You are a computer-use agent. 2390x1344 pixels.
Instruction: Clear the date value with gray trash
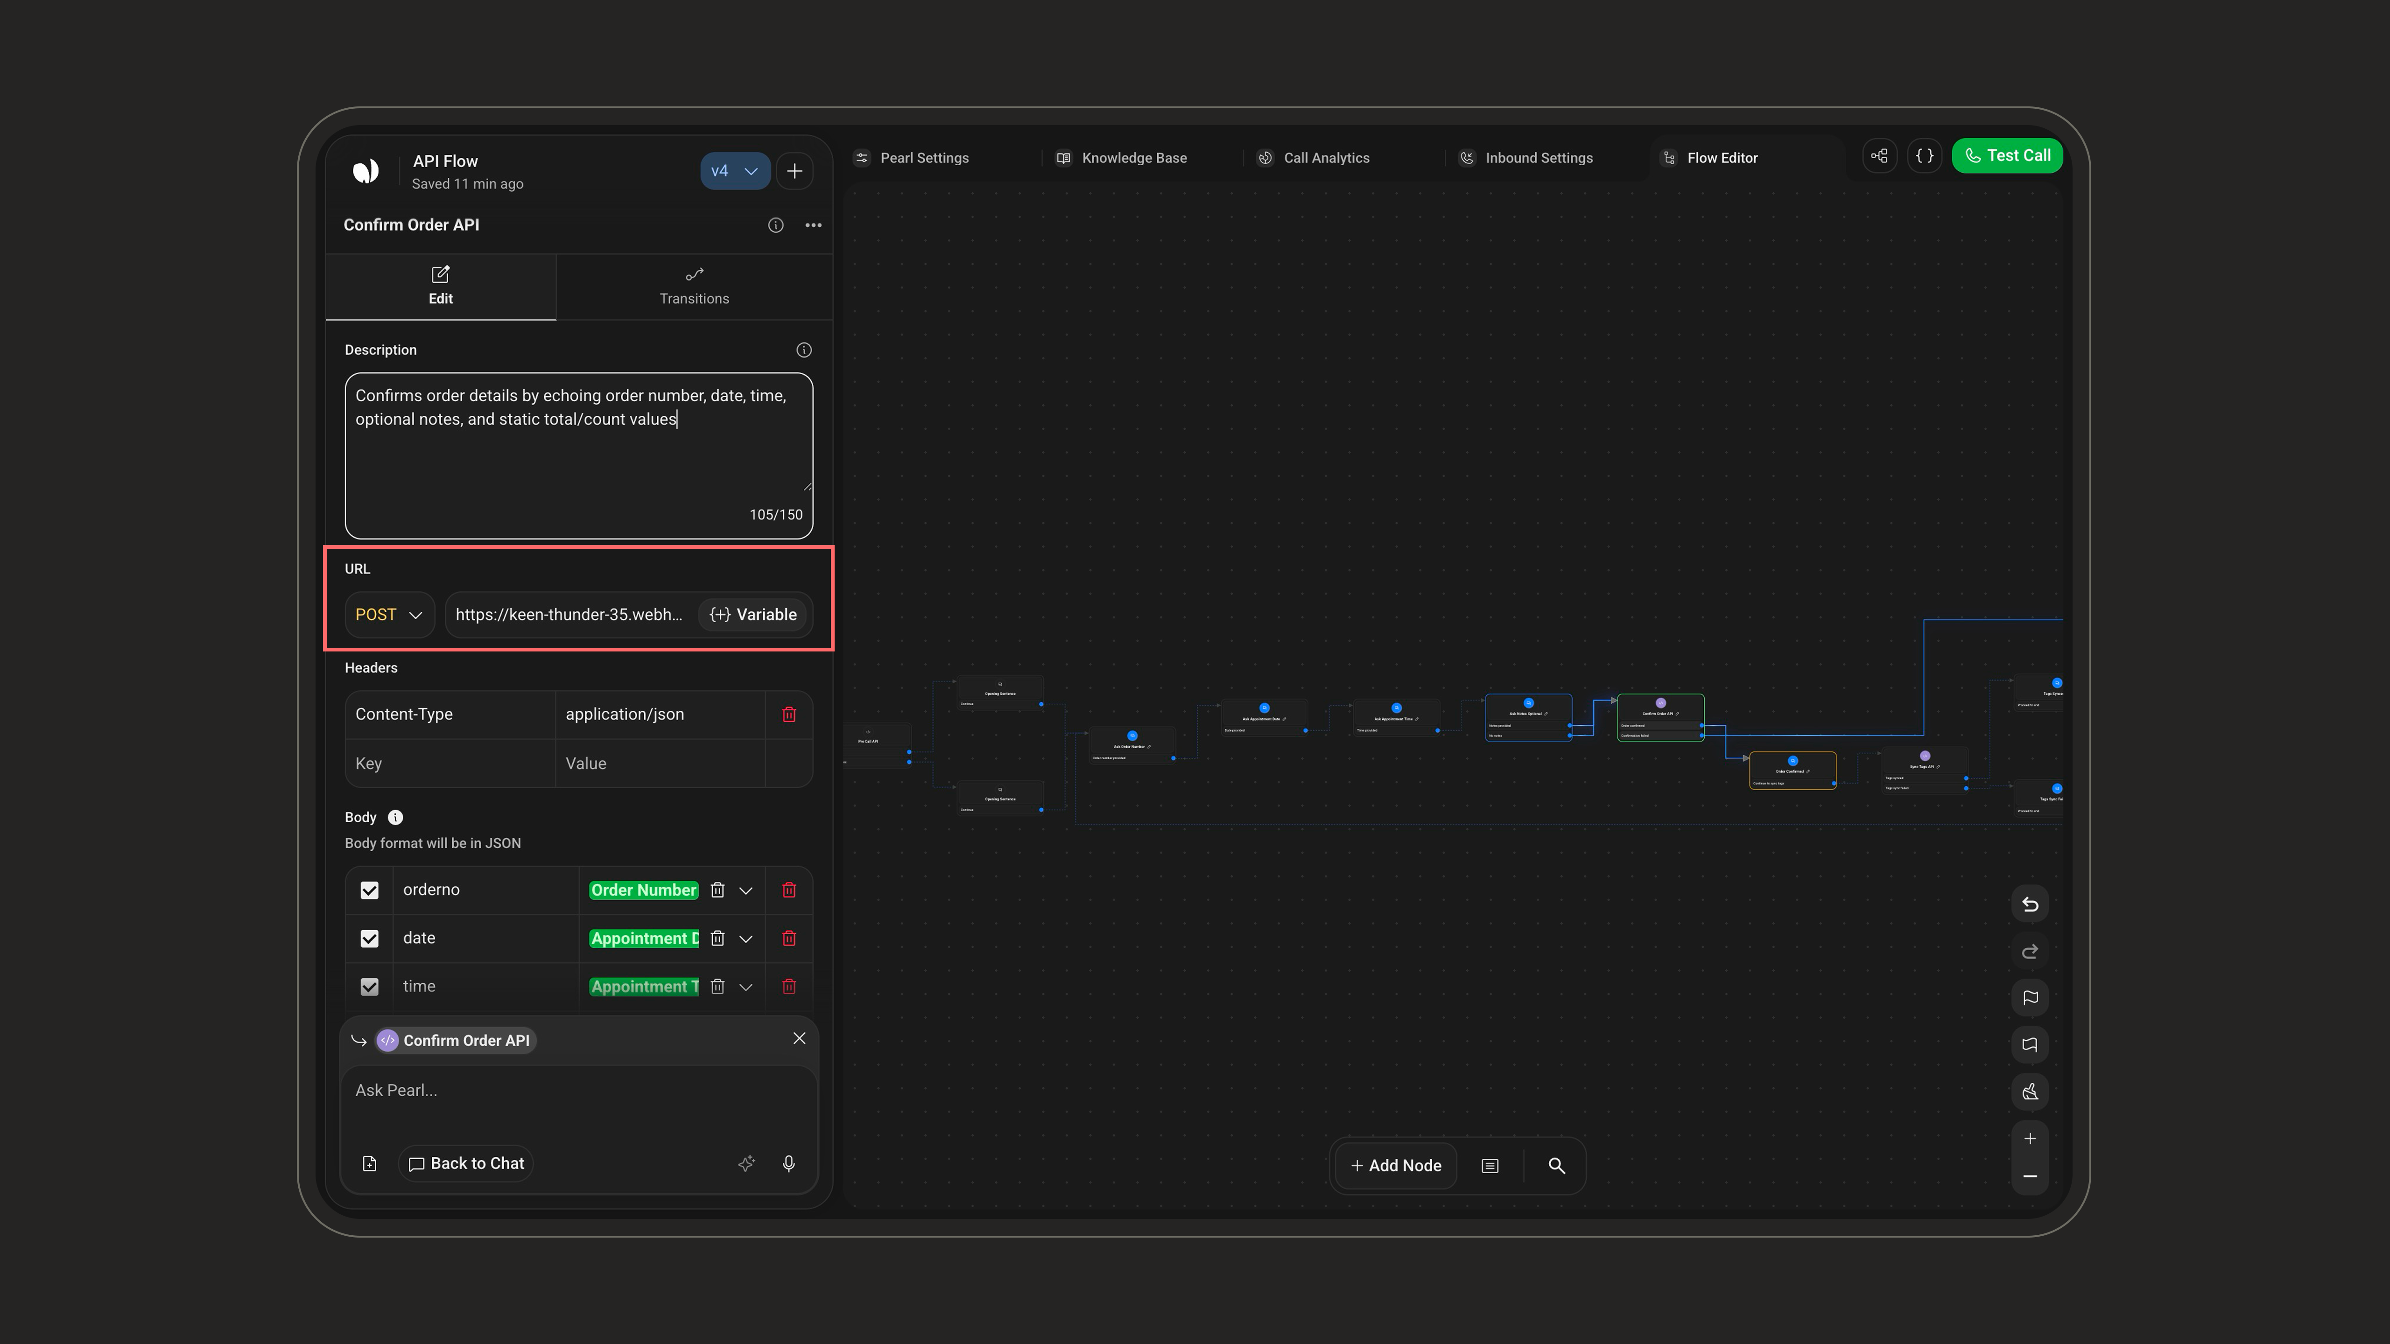(717, 938)
